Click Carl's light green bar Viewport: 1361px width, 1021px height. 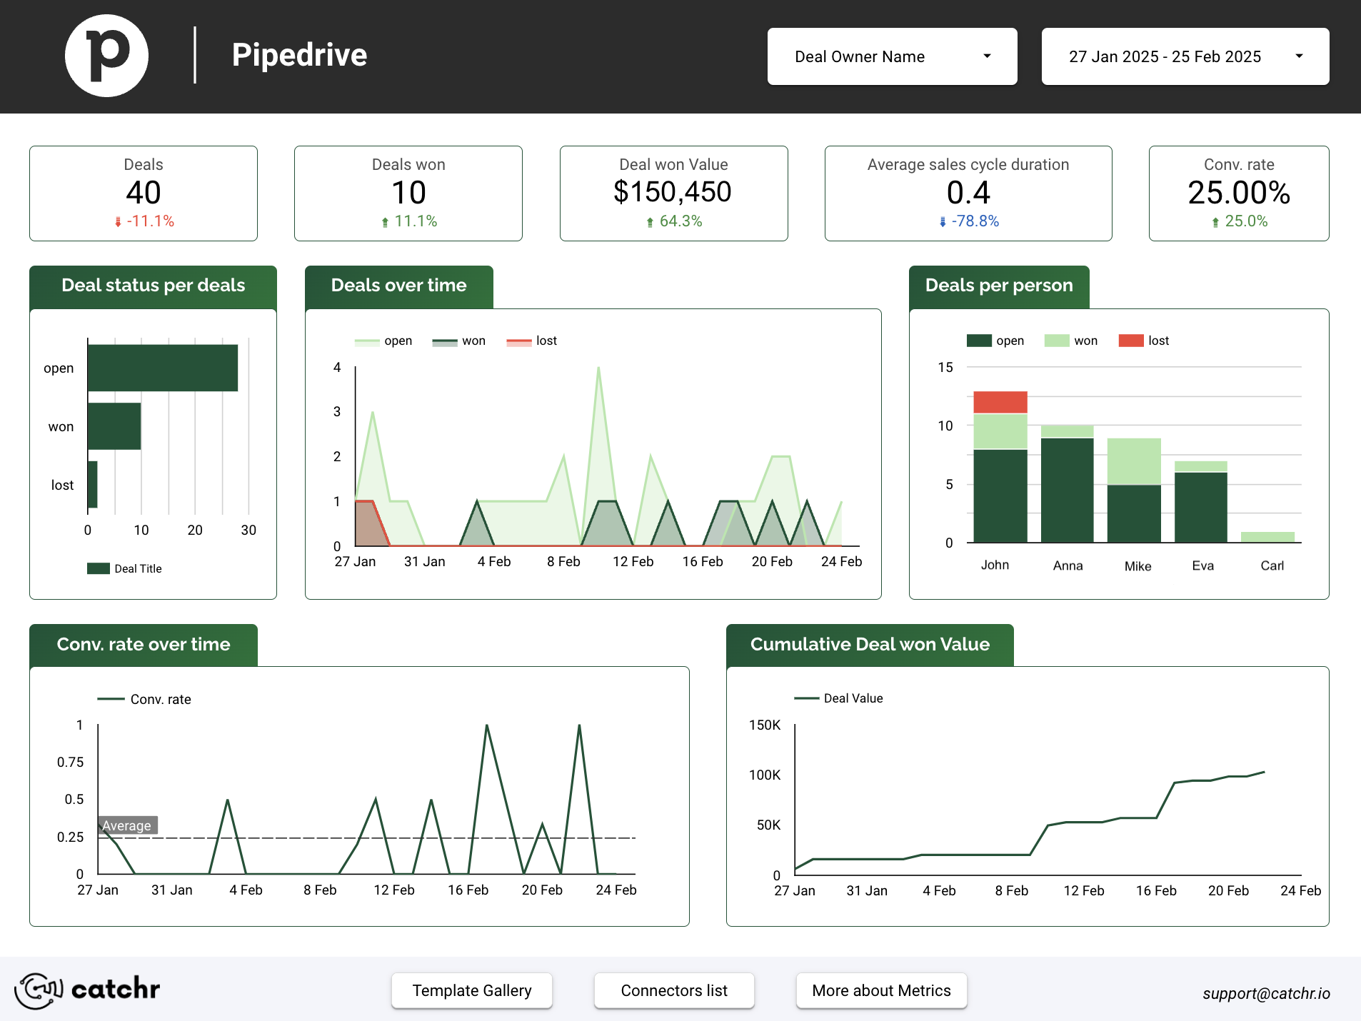coord(1268,537)
